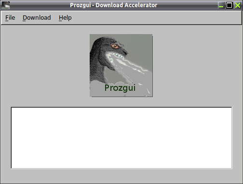Maximize the Prozgui window
This screenshot has width=243, height=184.
point(229,5)
